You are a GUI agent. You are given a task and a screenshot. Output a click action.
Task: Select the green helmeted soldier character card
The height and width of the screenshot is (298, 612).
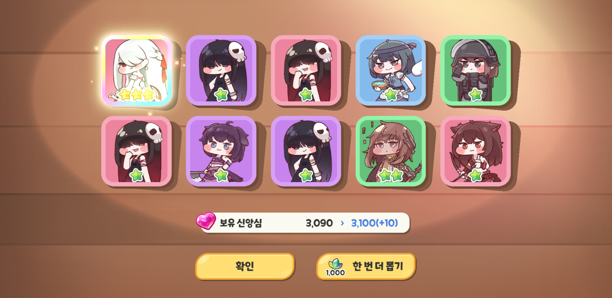coord(476,70)
